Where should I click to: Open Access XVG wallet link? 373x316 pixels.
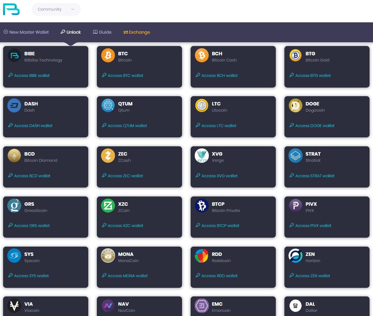click(216, 176)
